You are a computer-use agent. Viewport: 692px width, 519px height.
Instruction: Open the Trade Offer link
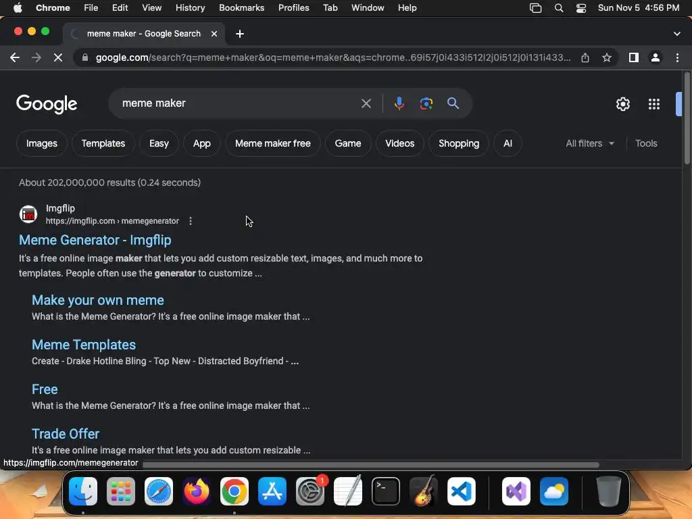coord(66,434)
